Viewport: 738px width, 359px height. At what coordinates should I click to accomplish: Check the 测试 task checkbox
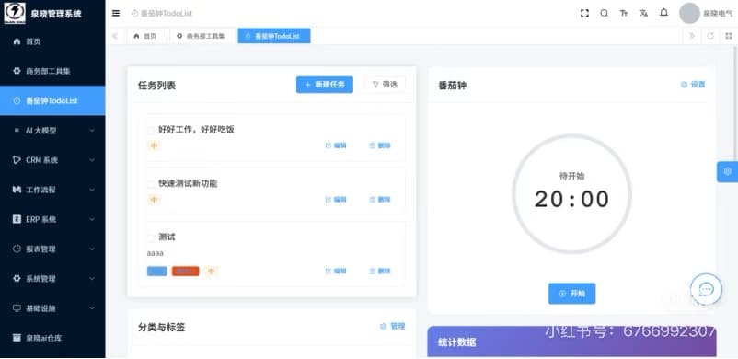coord(151,237)
